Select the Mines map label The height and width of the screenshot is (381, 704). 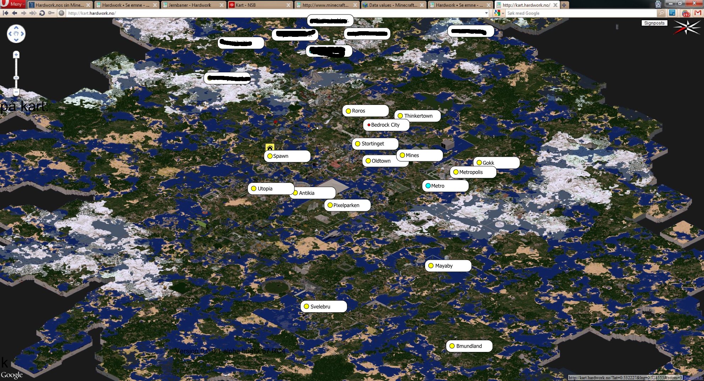(x=419, y=155)
